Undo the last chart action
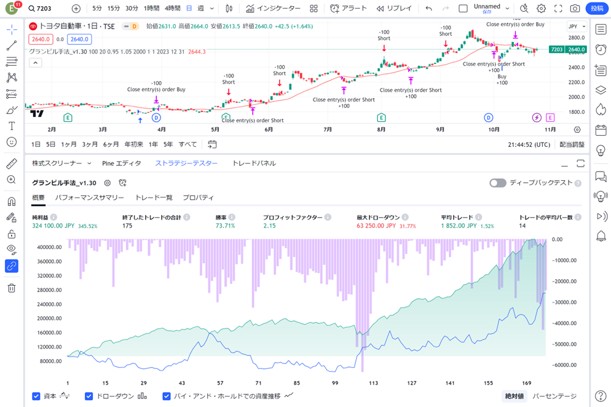 click(x=428, y=9)
